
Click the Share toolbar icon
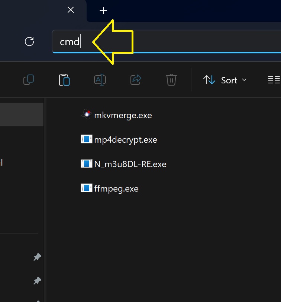136,80
